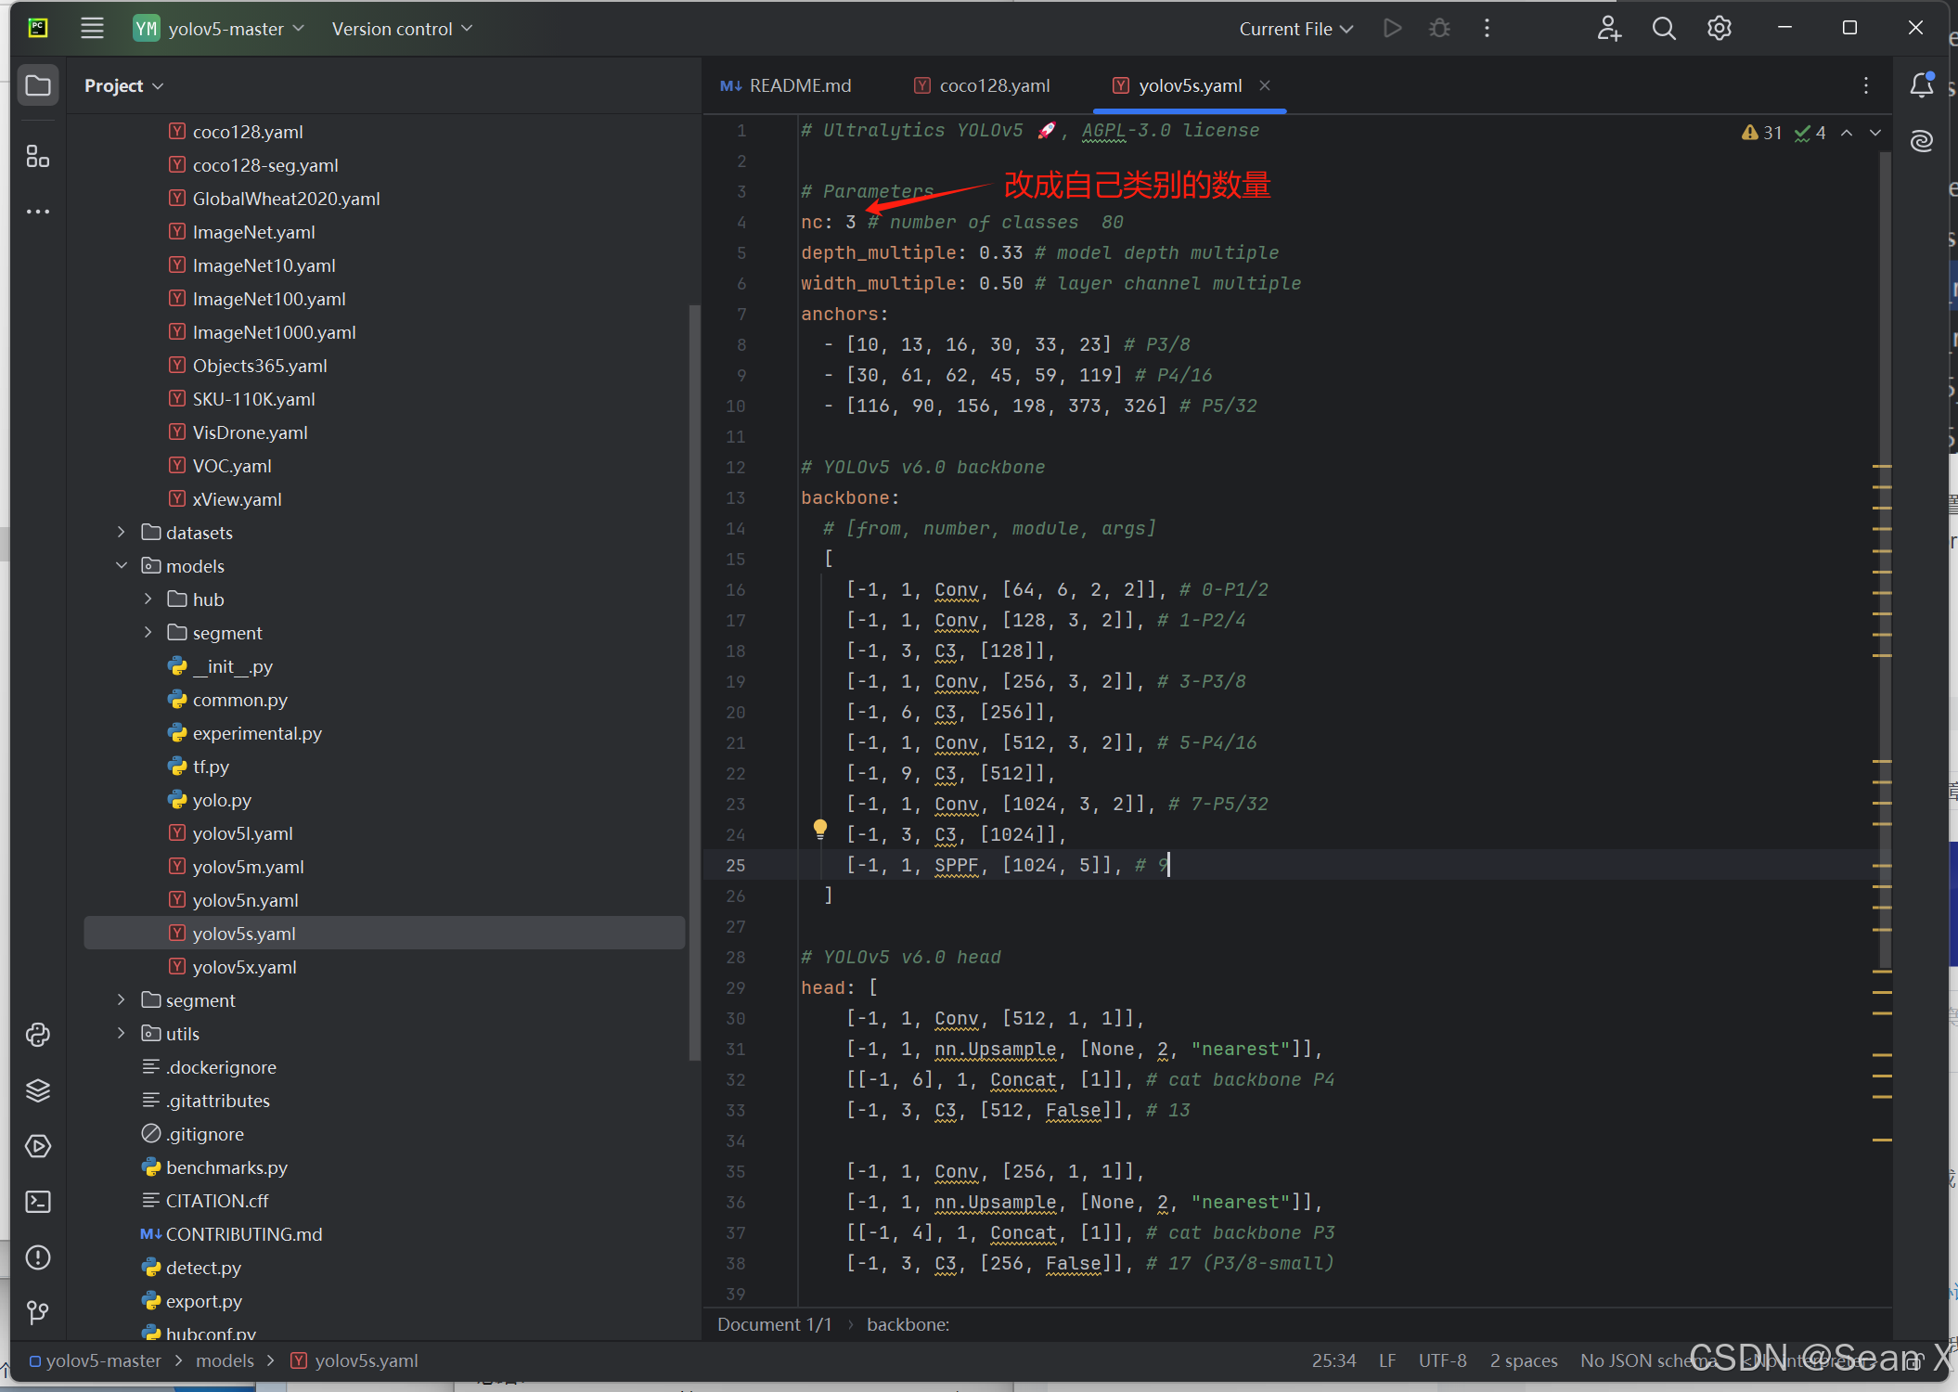Click line number 13 in the gutter
The image size is (1958, 1392).
[x=736, y=497]
